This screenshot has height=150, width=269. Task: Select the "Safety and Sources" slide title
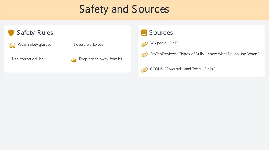tap(124, 9)
